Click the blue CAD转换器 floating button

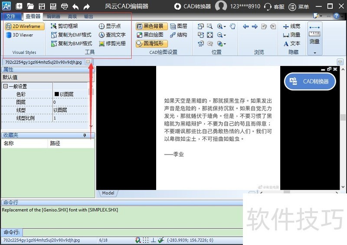[310, 82]
